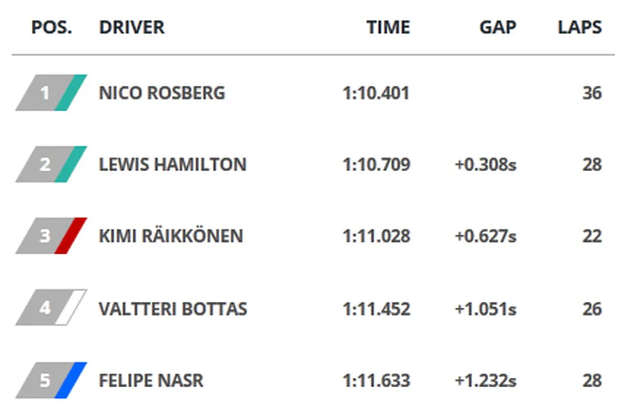
Task: Click Nasr's gap +1.232s
Action: [485, 381]
